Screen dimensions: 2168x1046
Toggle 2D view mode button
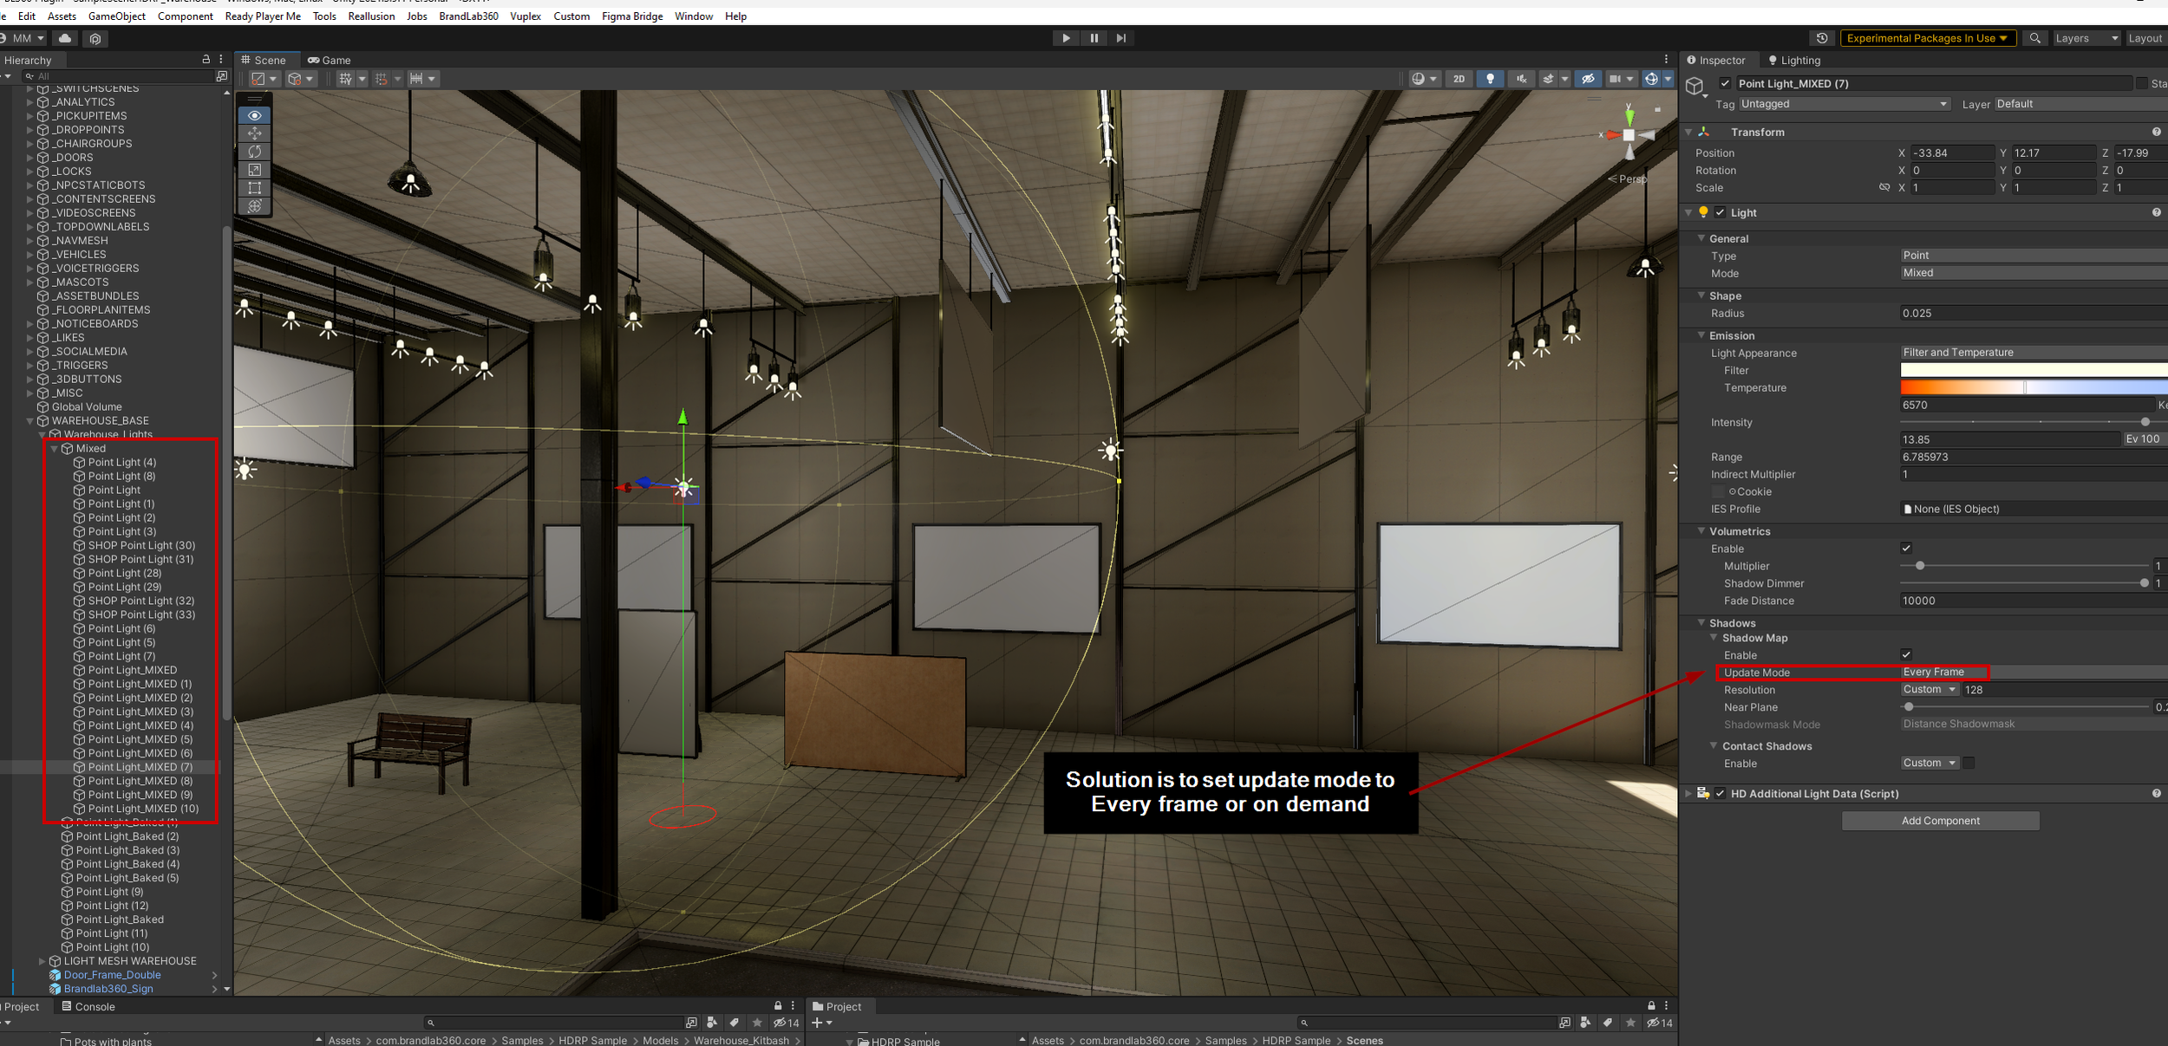click(1459, 79)
